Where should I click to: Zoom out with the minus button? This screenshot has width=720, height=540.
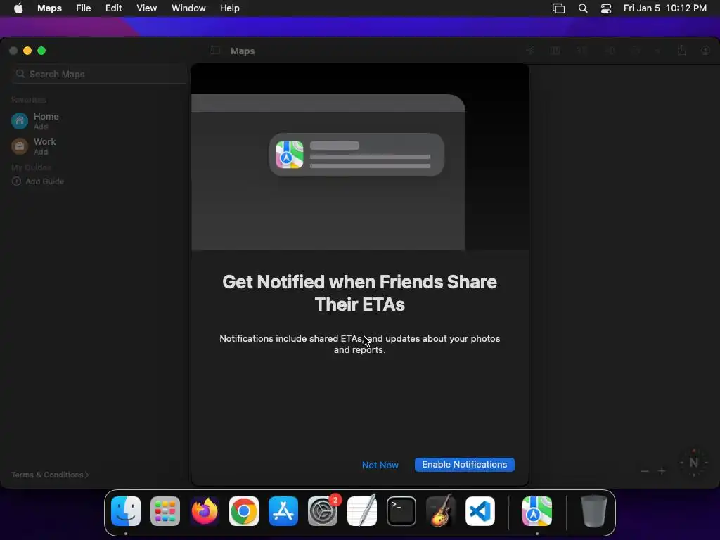click(645, 471)
